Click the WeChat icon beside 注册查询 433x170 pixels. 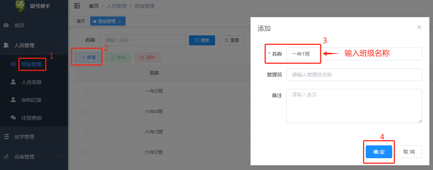tap(13, 117)
